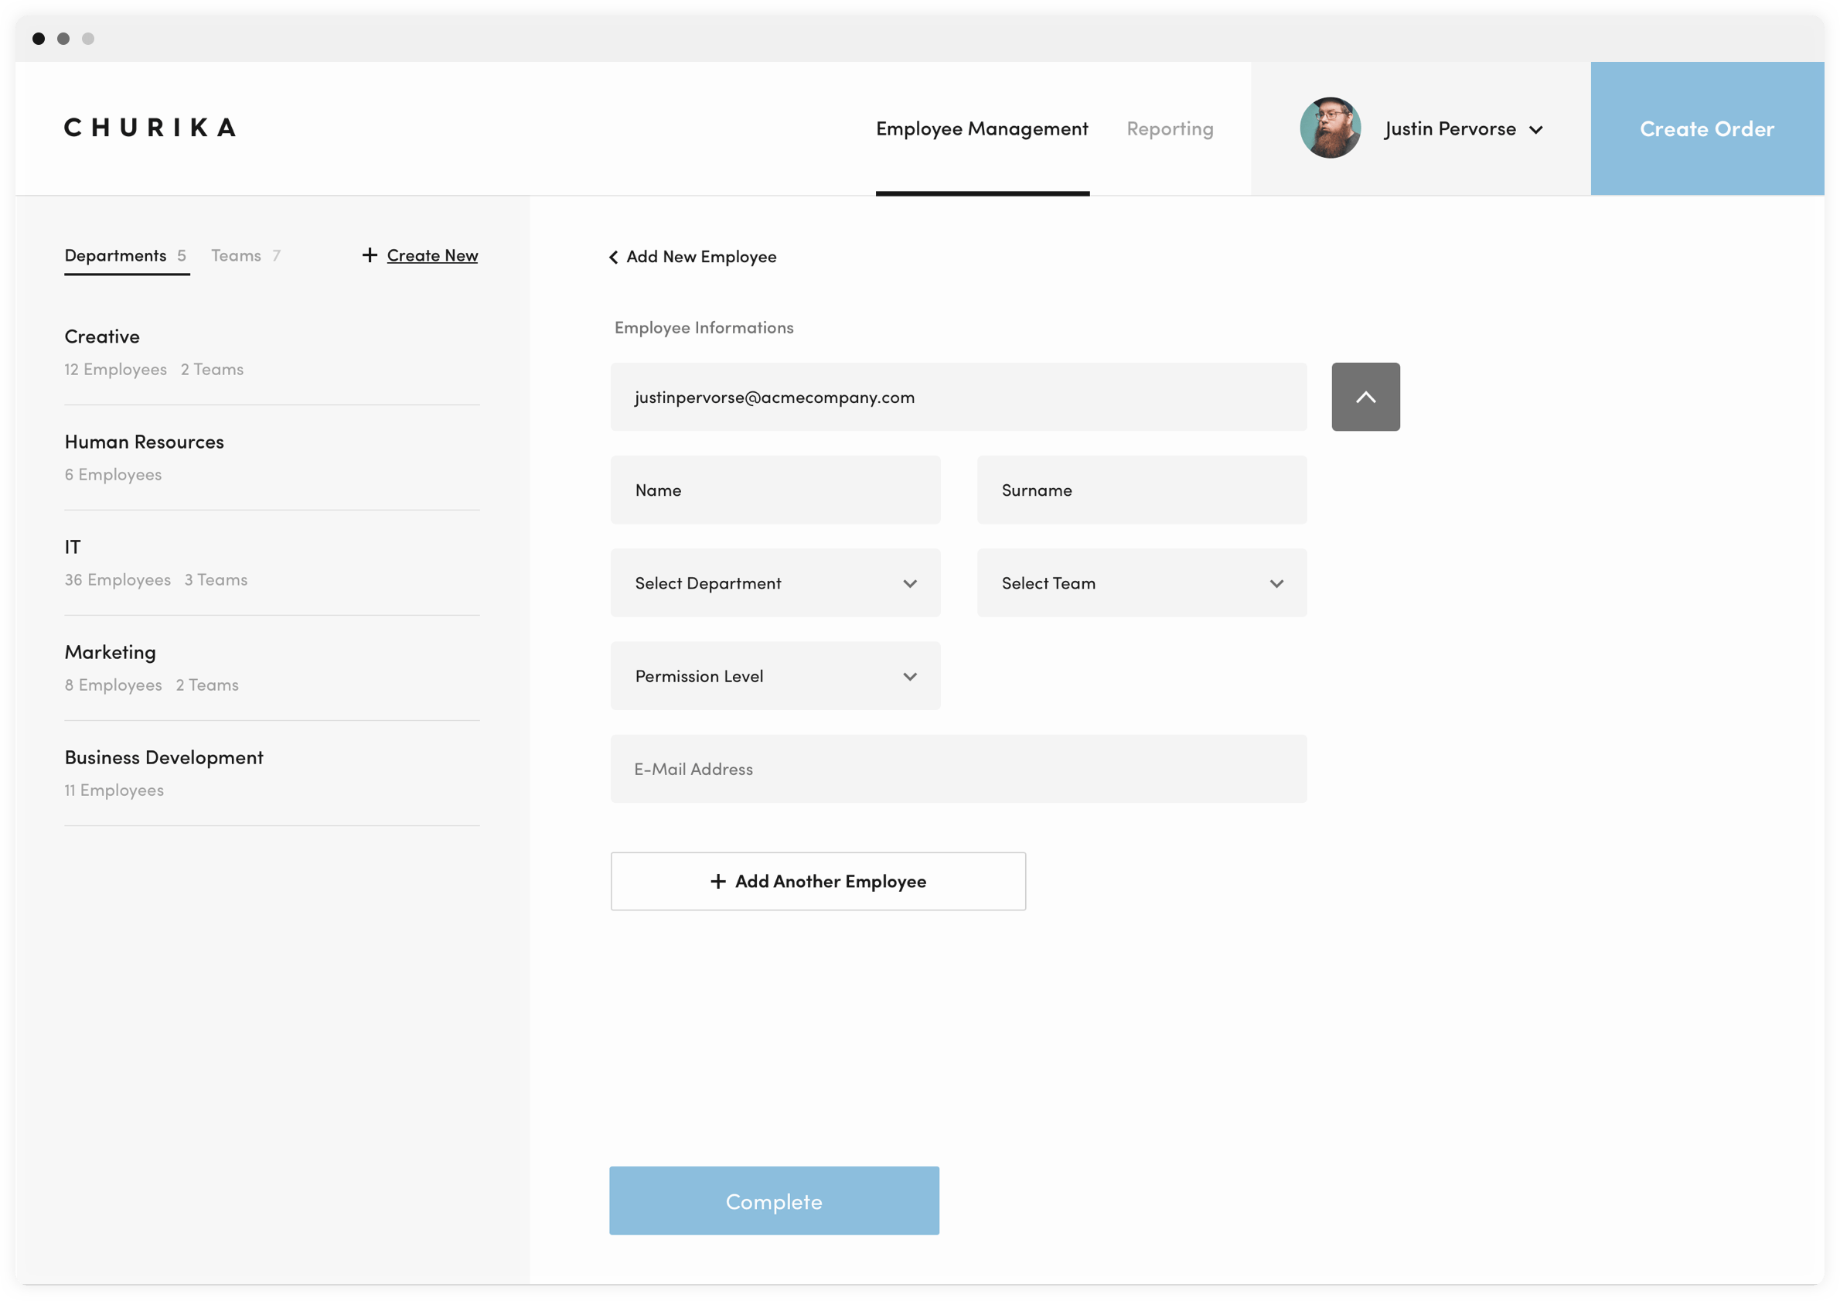Click the 6 Employees text under Human Resources

[113, 475]
